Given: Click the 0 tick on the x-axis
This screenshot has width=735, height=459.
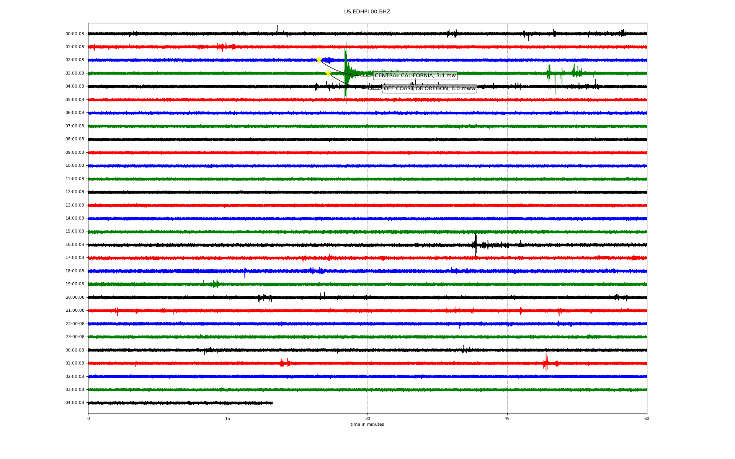Looking at the screenshot, I should (88, 418).
